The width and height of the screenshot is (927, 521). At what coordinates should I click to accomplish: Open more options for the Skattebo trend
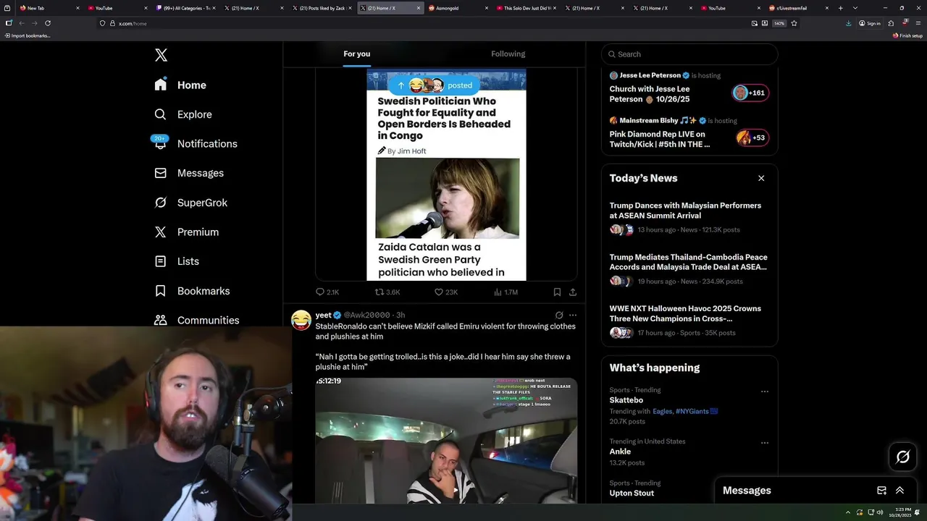(x=764, y=391)
